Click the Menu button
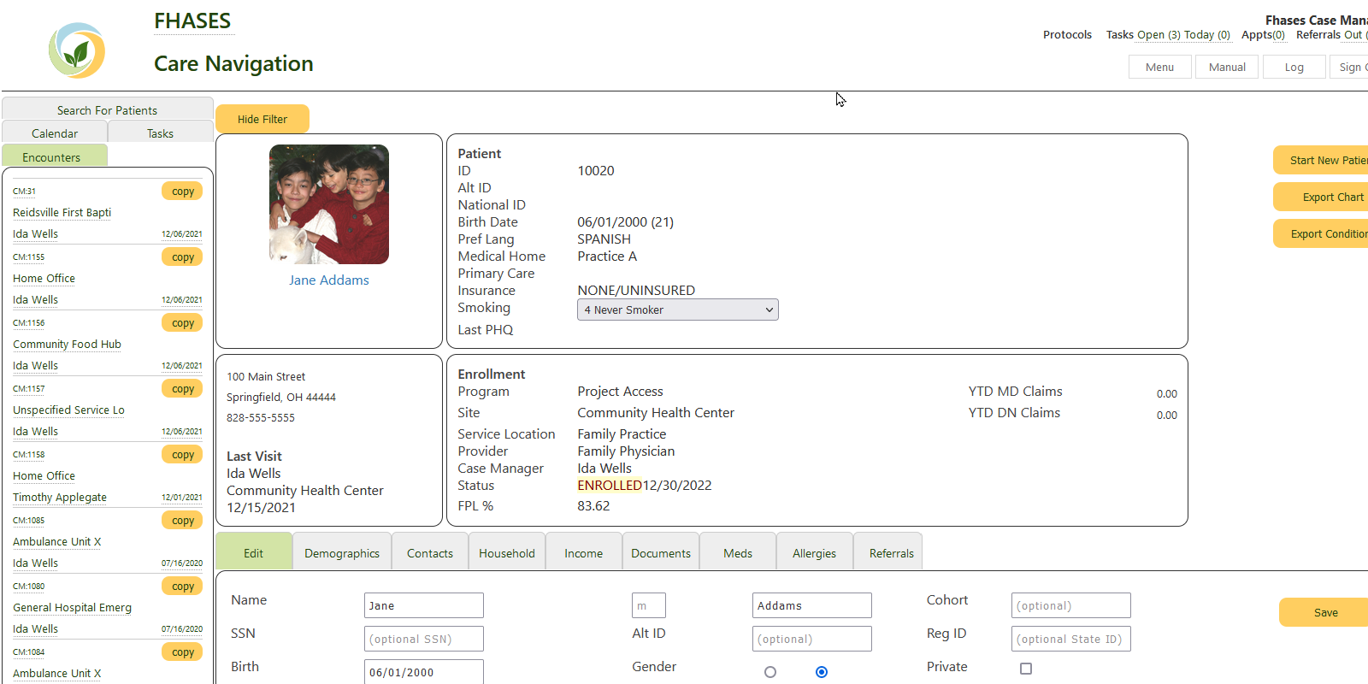The image size is (1368, 684). (x=1159, y=67)
